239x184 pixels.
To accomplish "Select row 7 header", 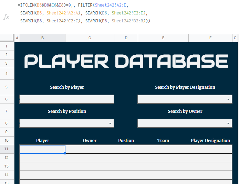I will coord(7,111).
